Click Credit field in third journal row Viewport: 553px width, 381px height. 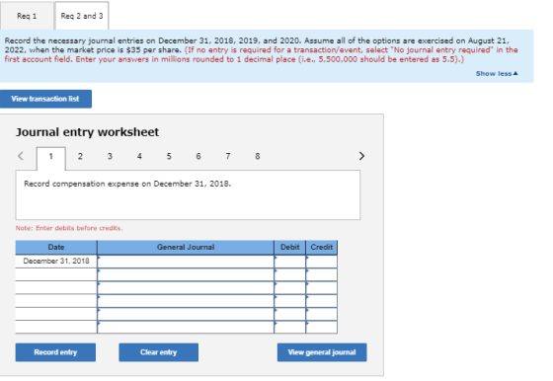tap(322, 287)
